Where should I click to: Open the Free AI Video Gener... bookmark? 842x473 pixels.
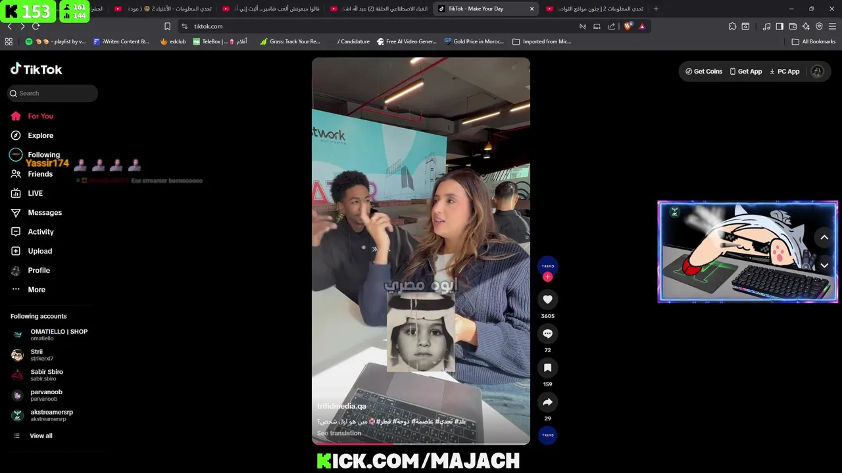click(x=407, y=41)
